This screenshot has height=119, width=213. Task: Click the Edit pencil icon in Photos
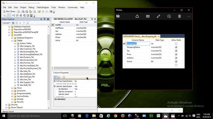[158, 16]
